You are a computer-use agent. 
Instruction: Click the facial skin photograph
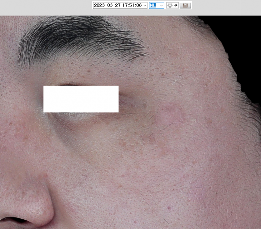pos(131,122)
